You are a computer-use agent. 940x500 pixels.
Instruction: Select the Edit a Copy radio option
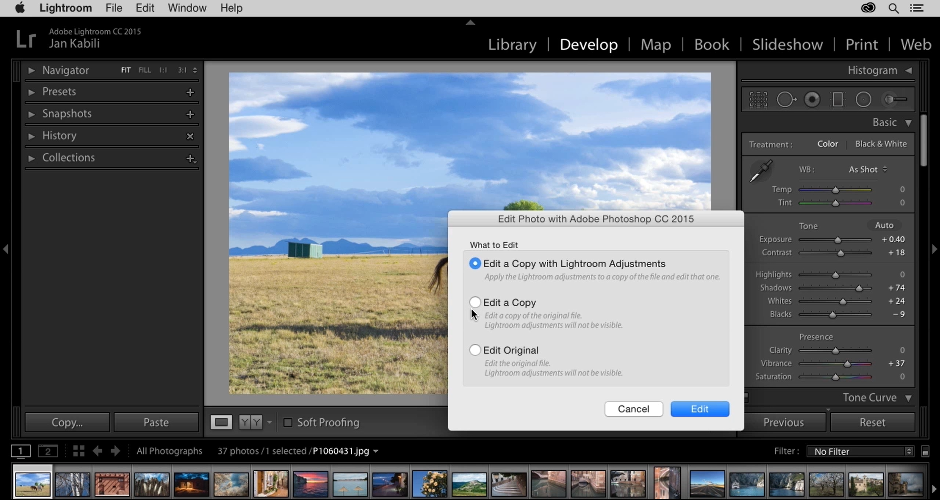(475, 302)
